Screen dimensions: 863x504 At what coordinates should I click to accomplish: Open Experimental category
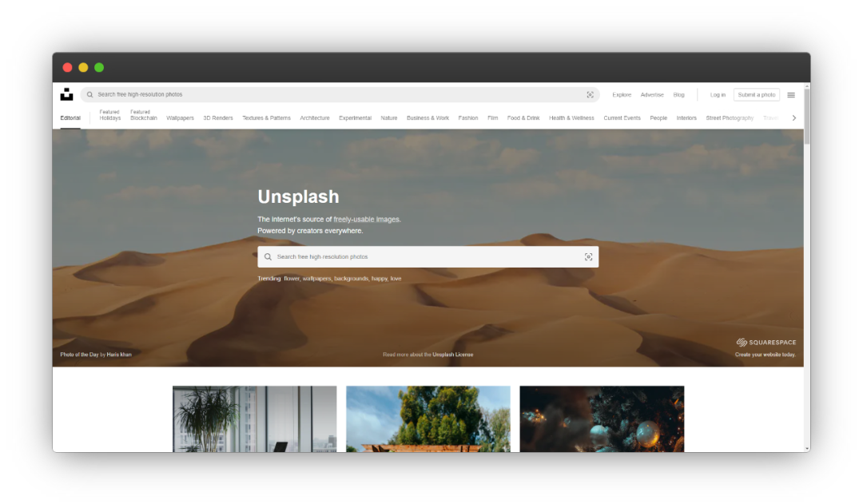(355, 117)
